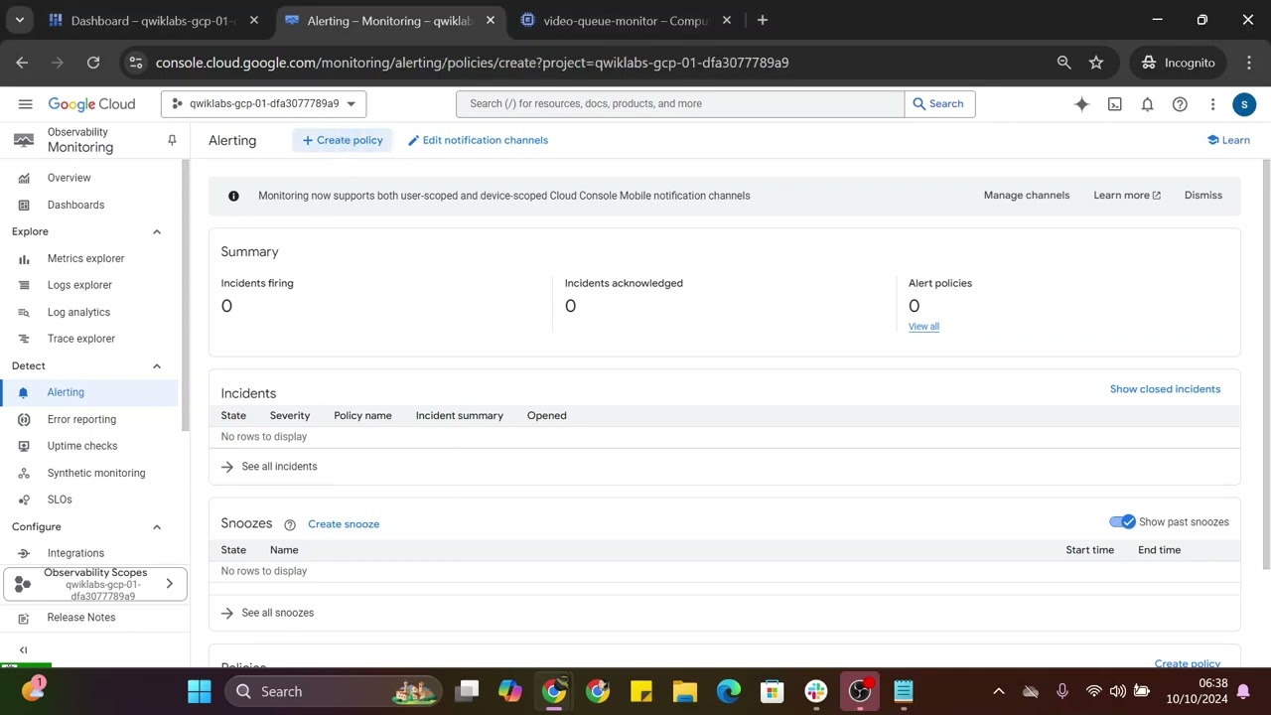Dismiss the notification banner
Image resolution: width=1271 pixels, height=715 pixels.
(x=1203, y=196)
